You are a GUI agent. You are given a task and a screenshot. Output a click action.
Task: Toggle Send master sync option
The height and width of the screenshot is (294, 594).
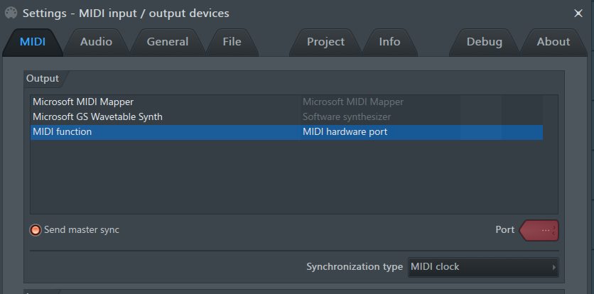[x=36, y=230]
